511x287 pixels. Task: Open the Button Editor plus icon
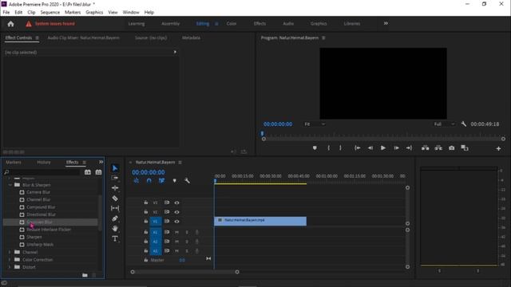[498, 149]
